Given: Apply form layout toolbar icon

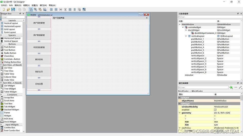Looking at the screenshot, I should [x=74, y=9].
